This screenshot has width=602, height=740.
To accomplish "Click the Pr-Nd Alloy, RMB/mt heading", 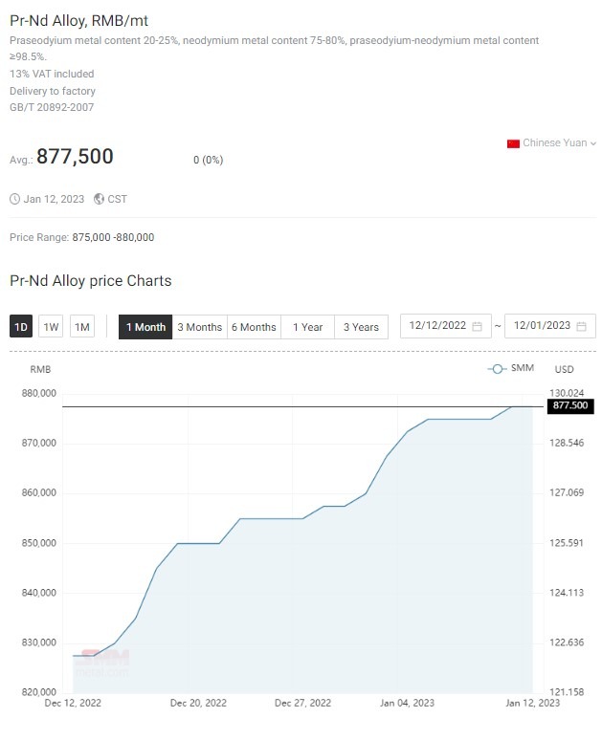I will click(x=78, y=21).
